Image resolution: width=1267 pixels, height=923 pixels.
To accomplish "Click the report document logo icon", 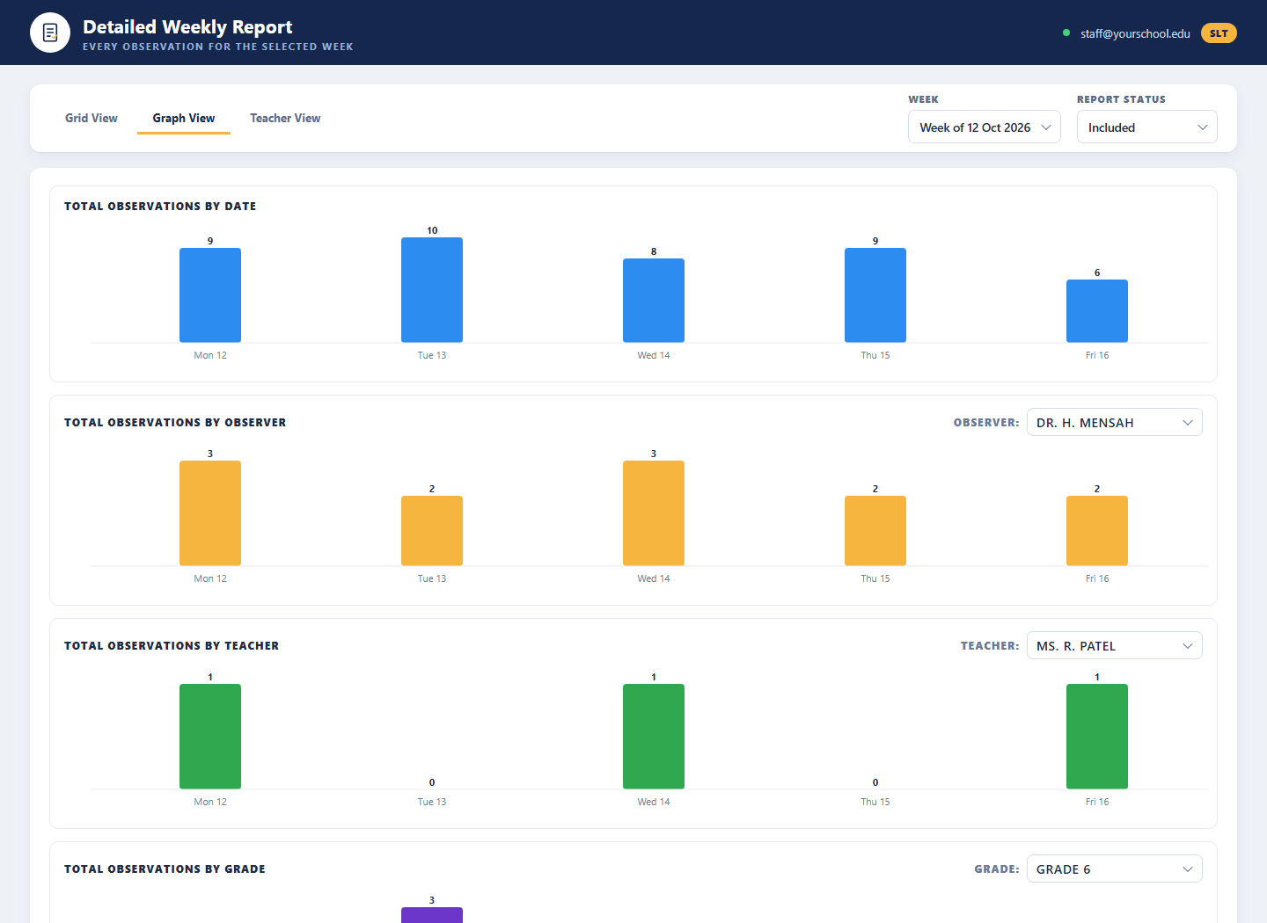I will point(50,33).
